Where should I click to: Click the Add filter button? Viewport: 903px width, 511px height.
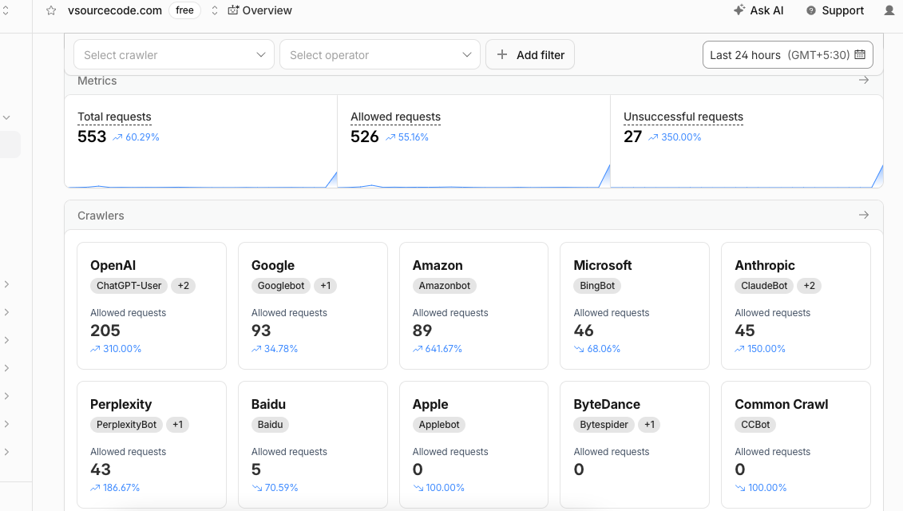point(530,55)
